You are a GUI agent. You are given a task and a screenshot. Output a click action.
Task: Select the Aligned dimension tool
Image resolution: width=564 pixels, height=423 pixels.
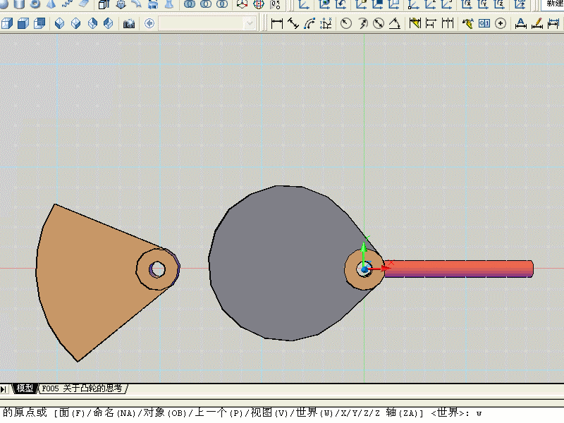[293, 23]
